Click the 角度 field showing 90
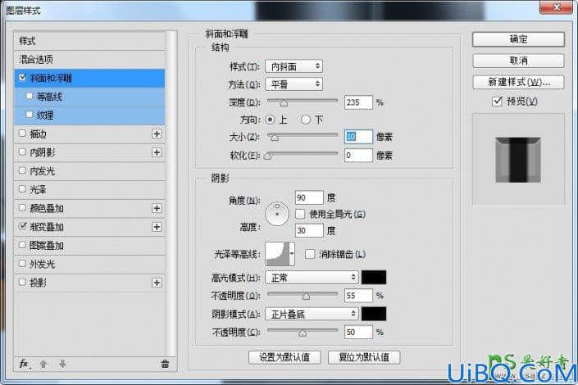Viewport: 578px width, 385px height. (309, 197)
